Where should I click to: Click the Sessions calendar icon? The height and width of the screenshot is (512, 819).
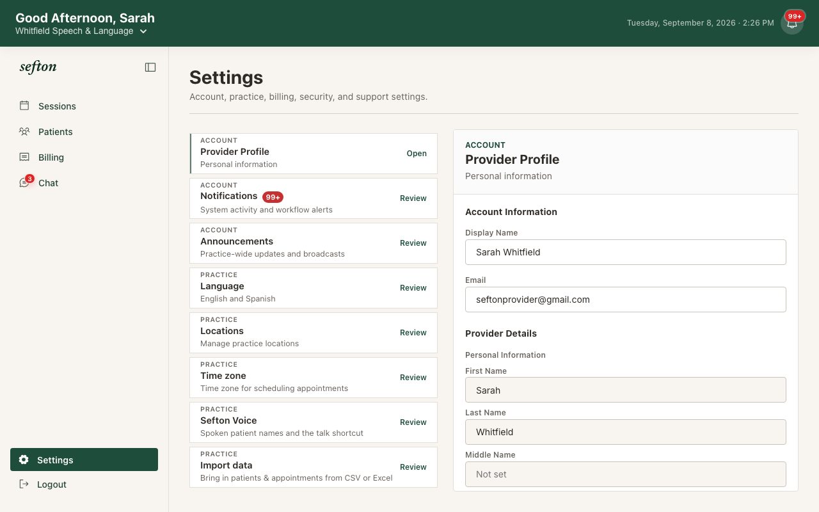tap(24, 106)
